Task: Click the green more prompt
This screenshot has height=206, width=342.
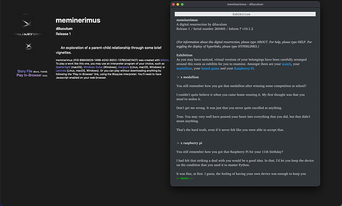Action: click(x=182, y=178)
